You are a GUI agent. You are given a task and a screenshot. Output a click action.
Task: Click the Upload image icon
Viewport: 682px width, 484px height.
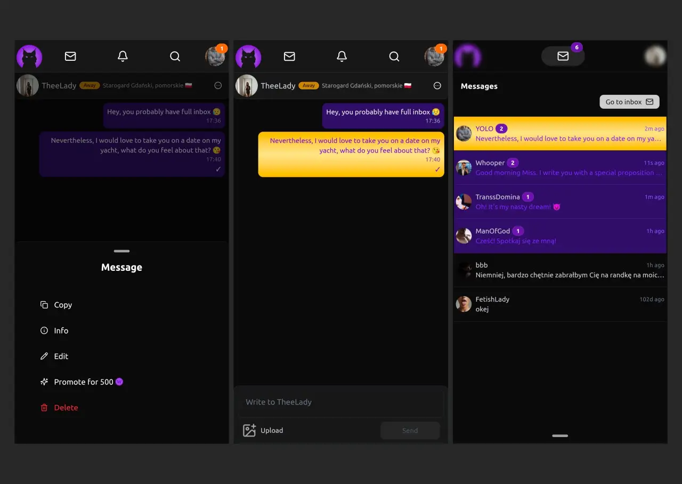(x=249, y=430)
